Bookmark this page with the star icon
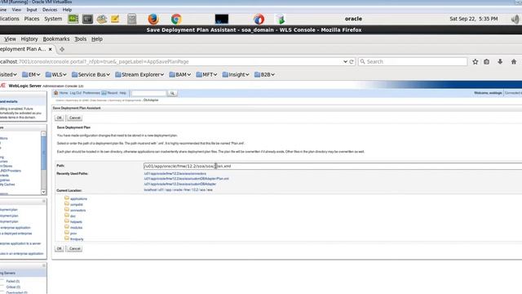This screenshot has height=294, width=522. pyautogui.click(x=475, y=62)
